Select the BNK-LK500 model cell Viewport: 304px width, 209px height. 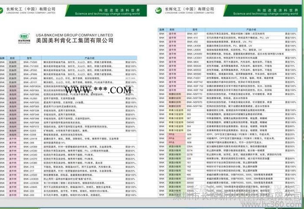point(30,175)
